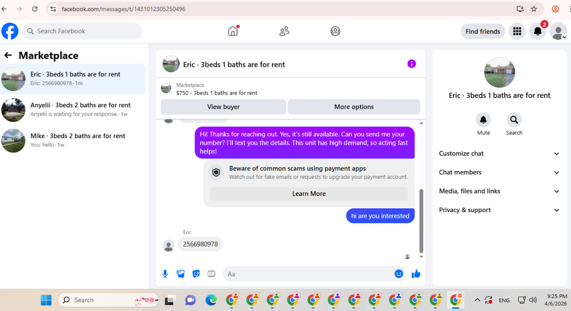Screen dimensions: 571x311
Task: Attach a photo with the image icon
Action: pyautogui.click(x=181, y=274)
